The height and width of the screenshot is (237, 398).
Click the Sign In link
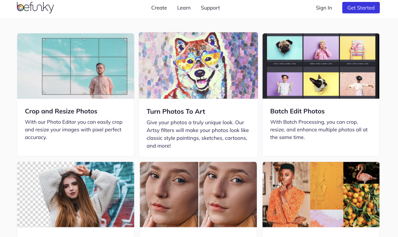(x=324, y=8)
